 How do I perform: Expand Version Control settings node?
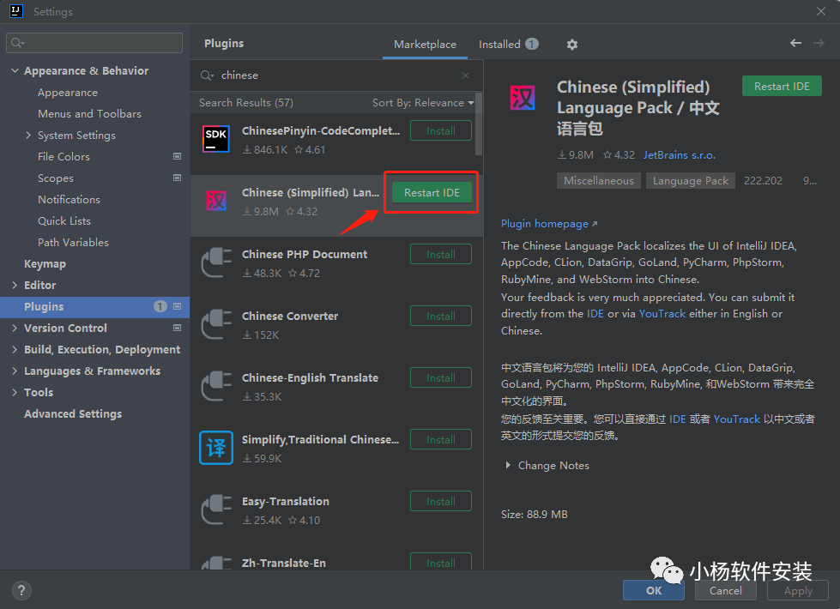(15, 329)
